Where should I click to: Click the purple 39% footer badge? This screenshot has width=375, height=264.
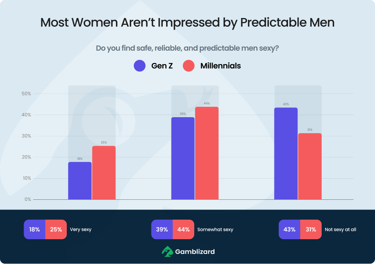tap(162, 229)
